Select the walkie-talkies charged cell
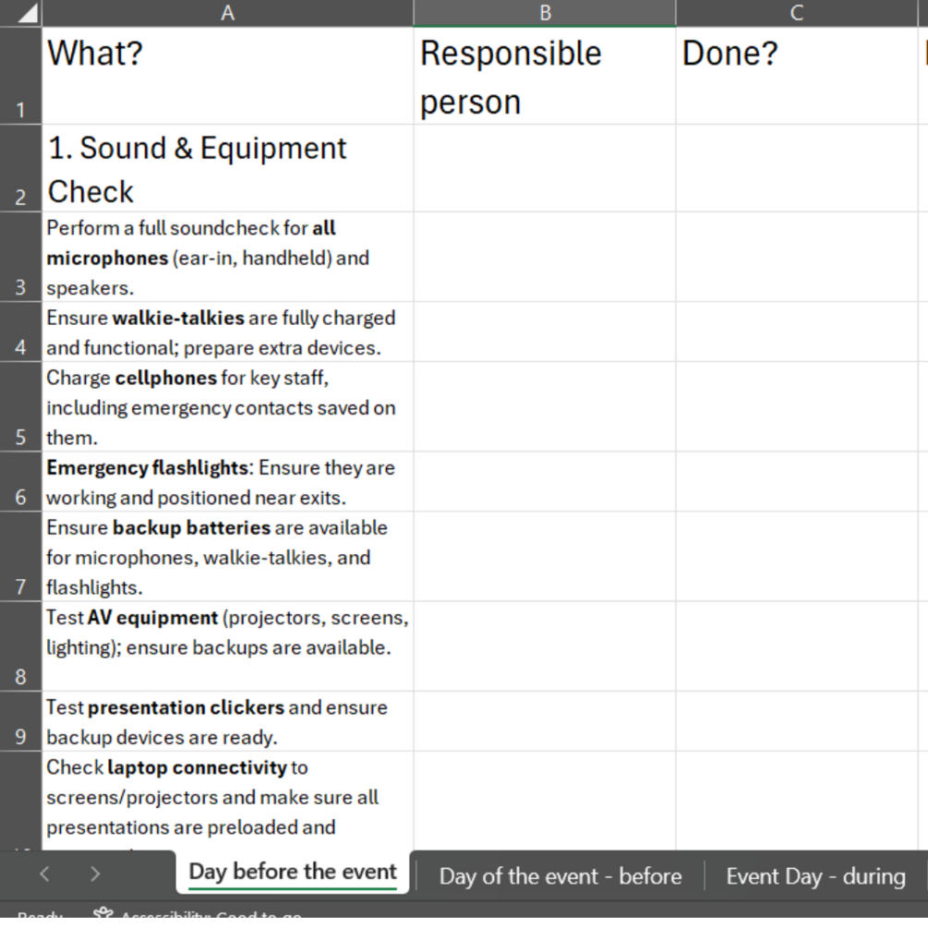Image resolution: width=928 pixels, height=928 pixels. pos(228,332)
